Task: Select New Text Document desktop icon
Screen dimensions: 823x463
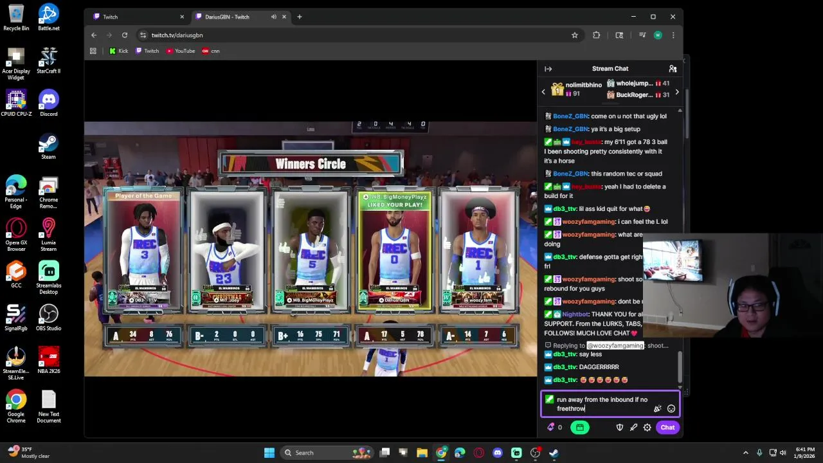Action: tap(49, 407)
